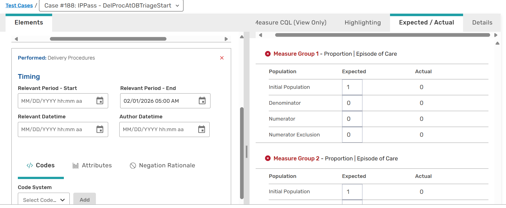This screenshot has width=506, height=208.
Task: Open calendar picker for Relevant Datetime
Action: click(100, 129)
